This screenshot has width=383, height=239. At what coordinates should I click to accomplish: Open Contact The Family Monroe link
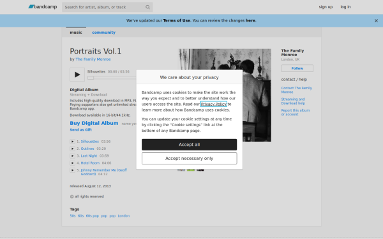297,90
